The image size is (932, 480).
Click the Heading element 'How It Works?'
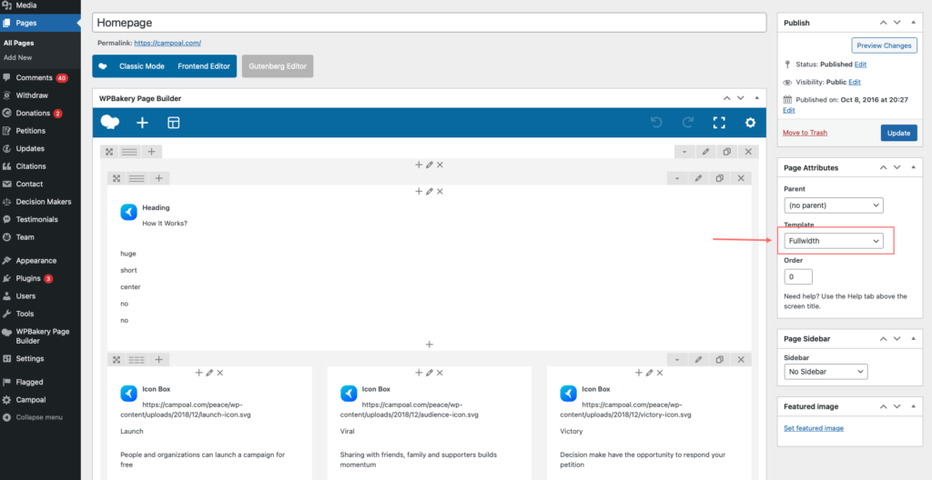[x=166, y=224]
